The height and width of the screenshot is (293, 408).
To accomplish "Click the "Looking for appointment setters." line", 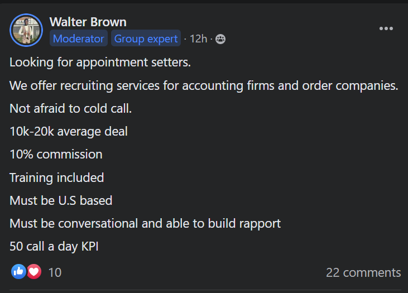I will (x=100, y=63).
